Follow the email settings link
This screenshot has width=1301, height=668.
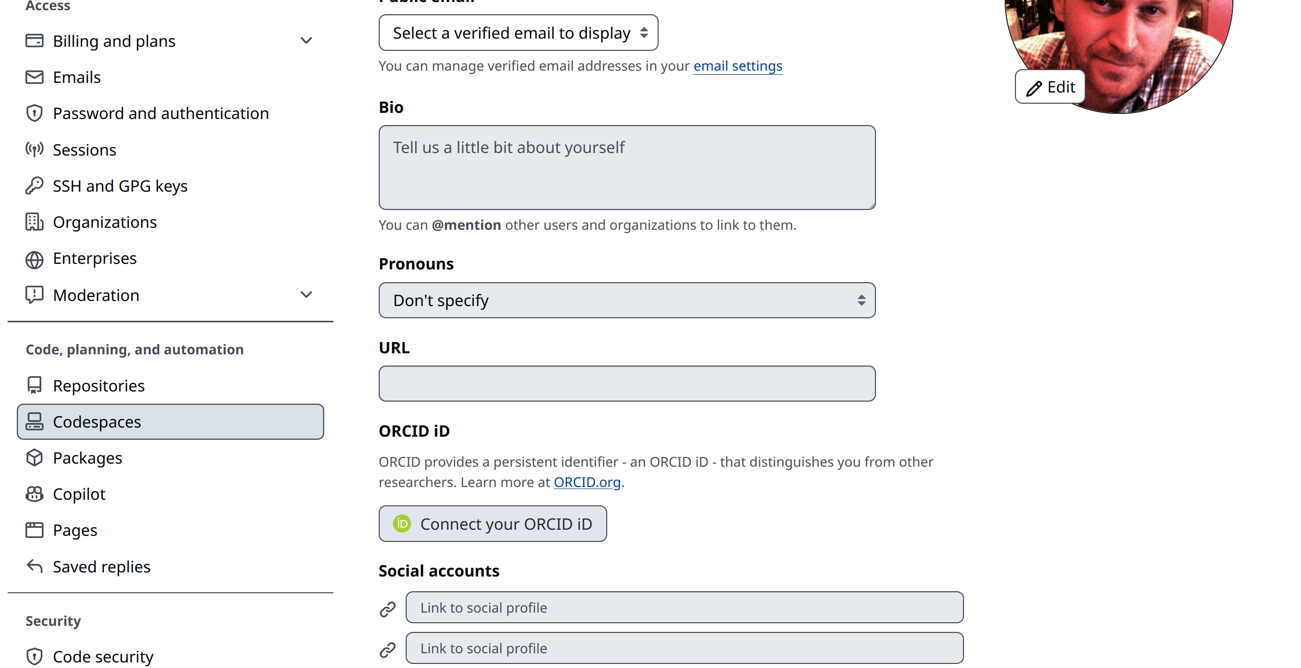[738, 66]
